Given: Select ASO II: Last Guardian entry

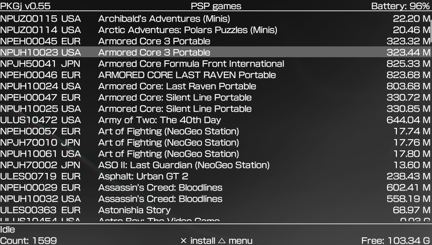Looking at the screenshot, I should pos(216,165).
